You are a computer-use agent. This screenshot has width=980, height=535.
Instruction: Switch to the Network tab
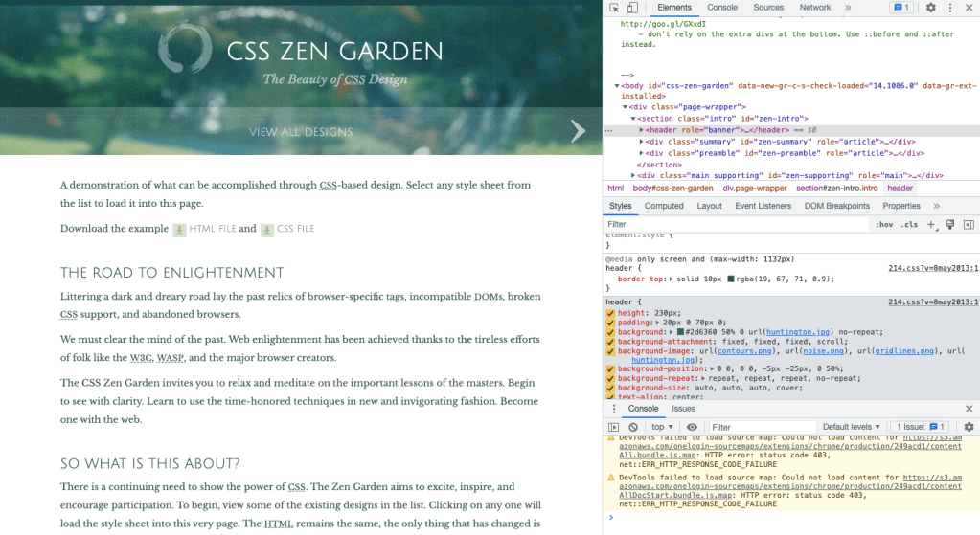tap(815, 8)
